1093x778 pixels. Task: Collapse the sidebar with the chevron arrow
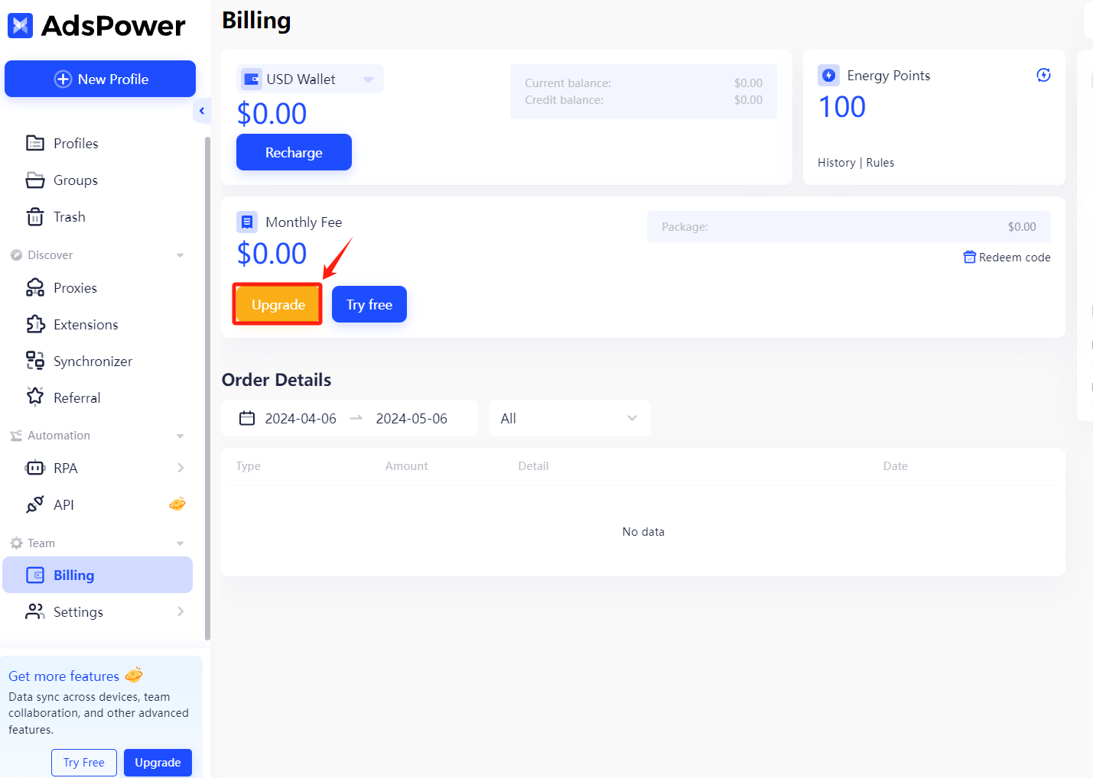click(201, 111)
